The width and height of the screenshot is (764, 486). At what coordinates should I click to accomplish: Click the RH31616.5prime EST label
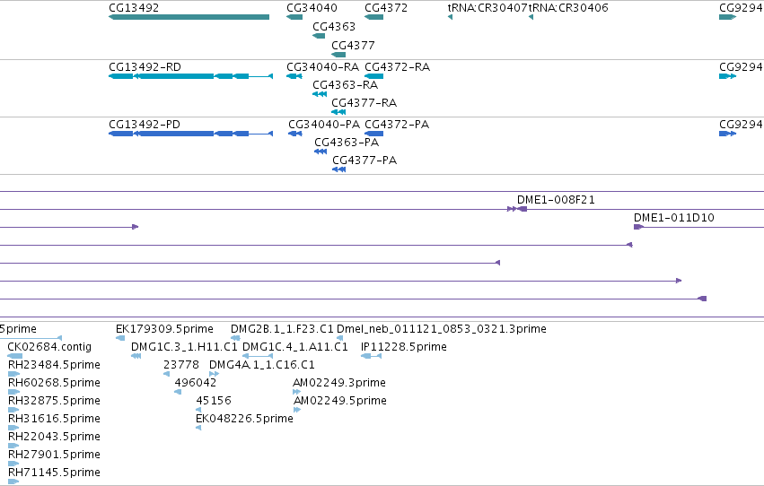(54, 420)
